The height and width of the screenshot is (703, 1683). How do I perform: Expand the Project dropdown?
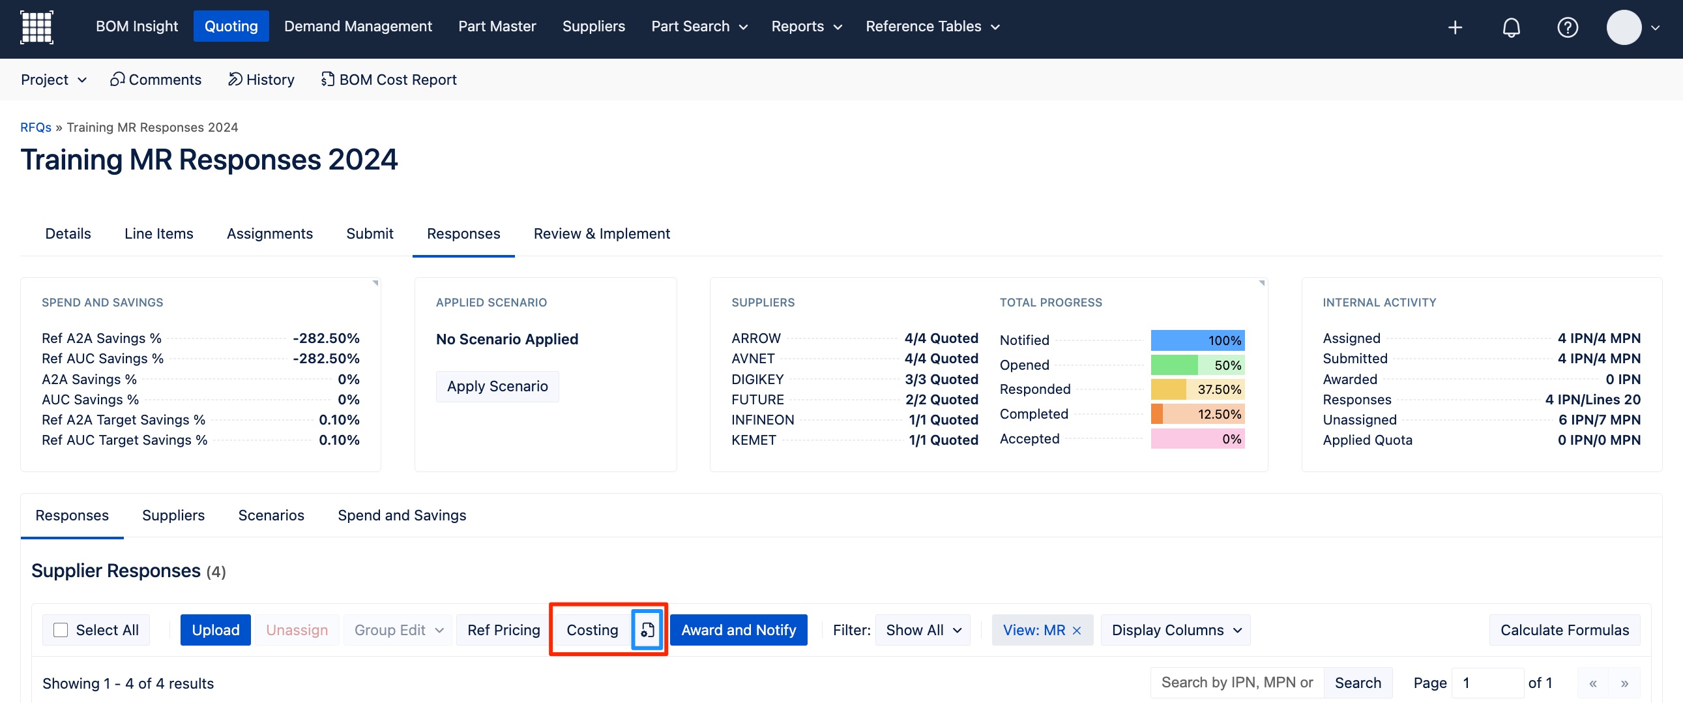pyautogui.click(x=53, y=80)
